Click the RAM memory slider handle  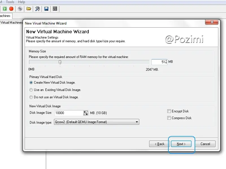pyautogui.click(x=60, y=62)
